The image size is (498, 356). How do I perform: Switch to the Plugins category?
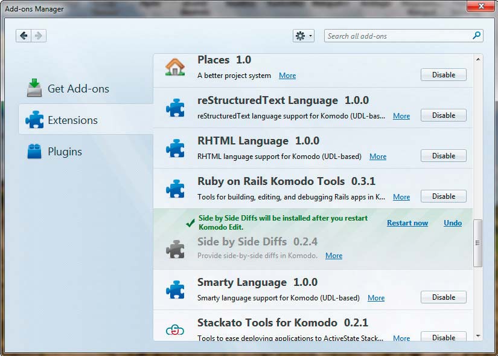tap(86, 152)
